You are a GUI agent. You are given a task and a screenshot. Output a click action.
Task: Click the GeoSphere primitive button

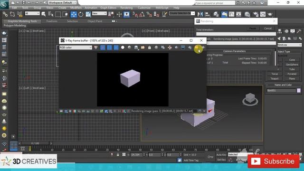coord(292,65)
